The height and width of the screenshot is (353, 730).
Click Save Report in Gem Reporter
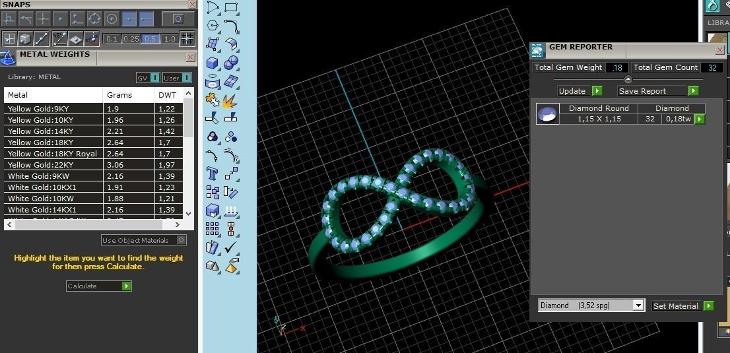[658, 91]
